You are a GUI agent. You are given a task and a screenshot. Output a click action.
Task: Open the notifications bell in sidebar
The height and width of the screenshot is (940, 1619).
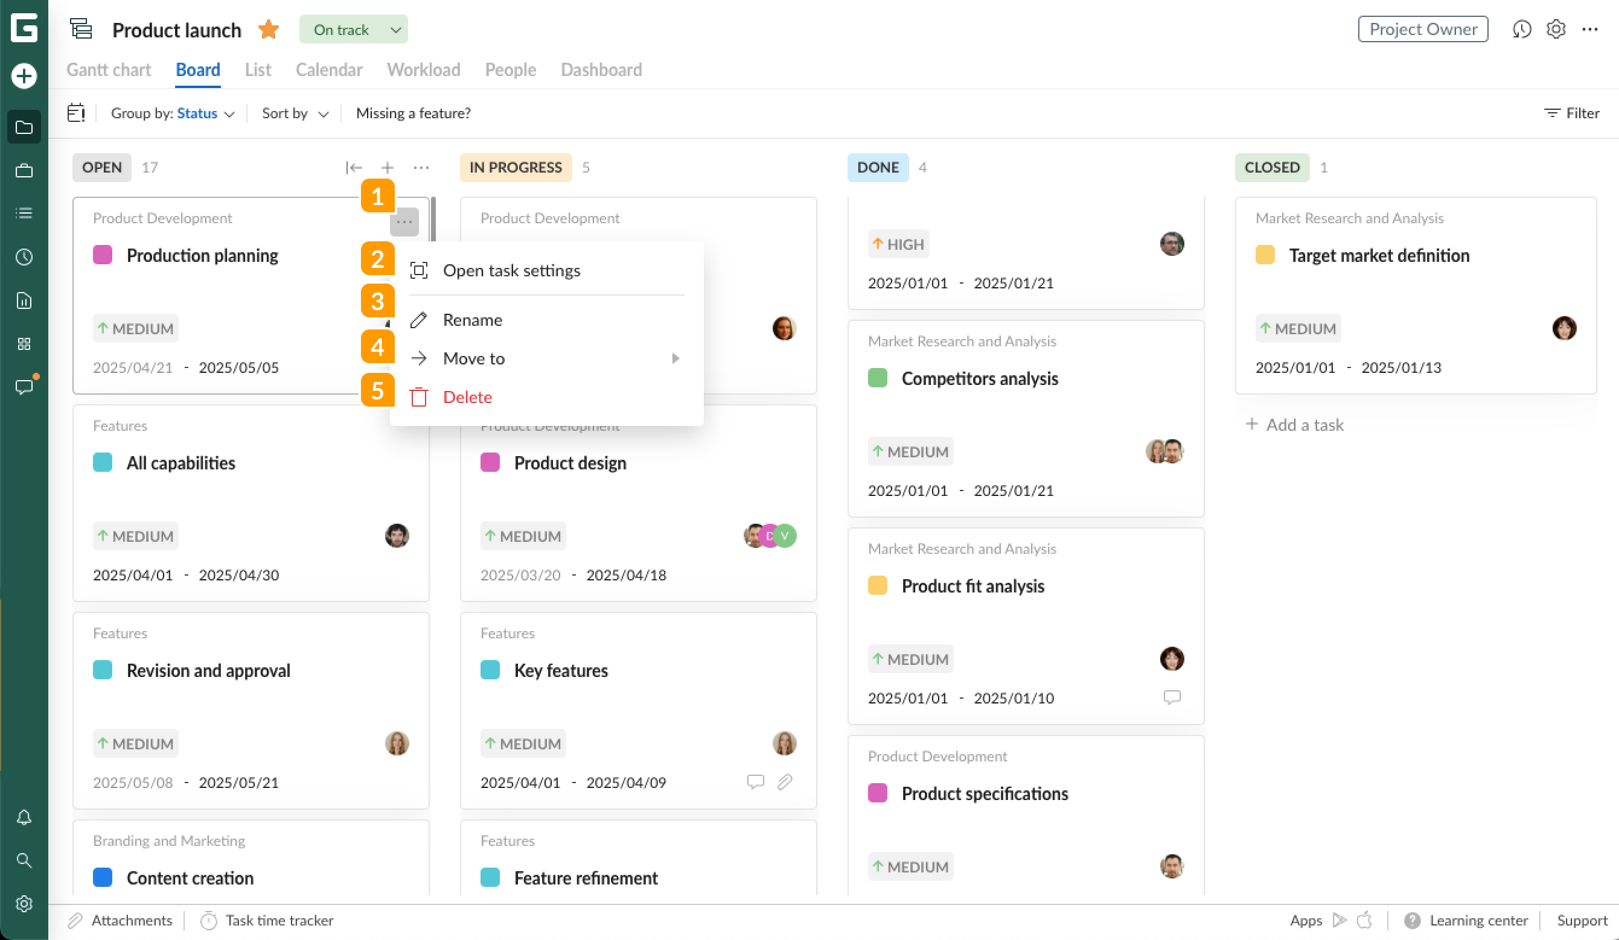24,818
